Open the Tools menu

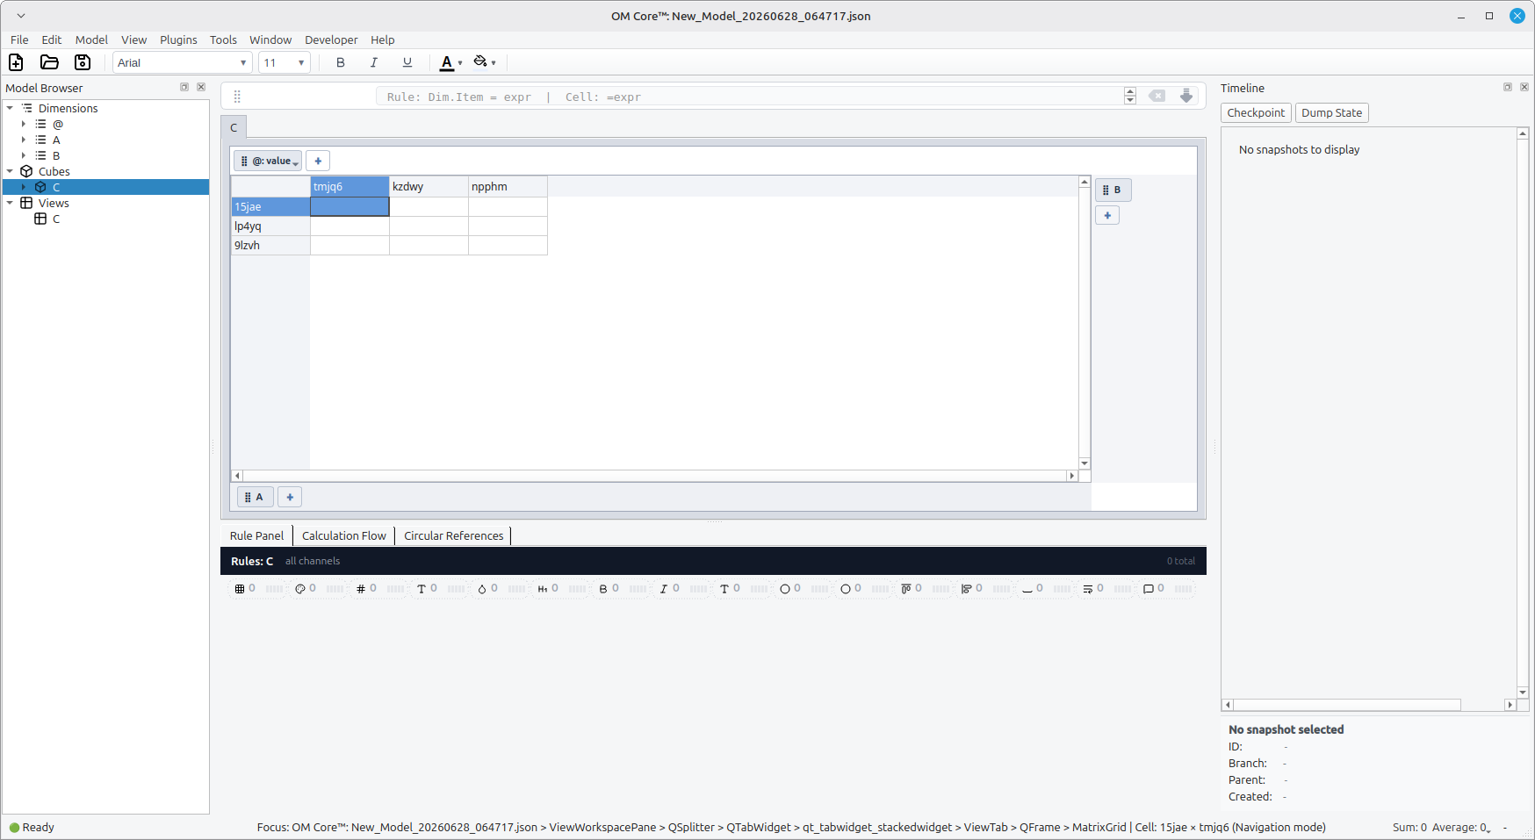pyautogui.click(x=223, y=39)
